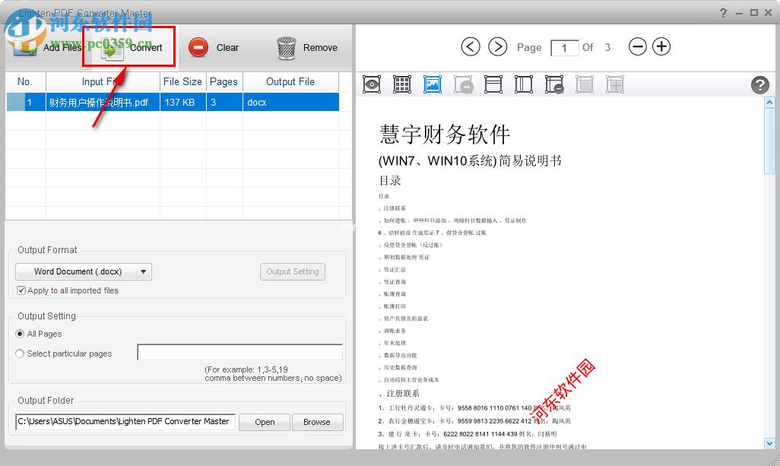The width and height of the screenshot is (780, 466).
Task: Zoom out the preview with minus icon
Action: 637,46
